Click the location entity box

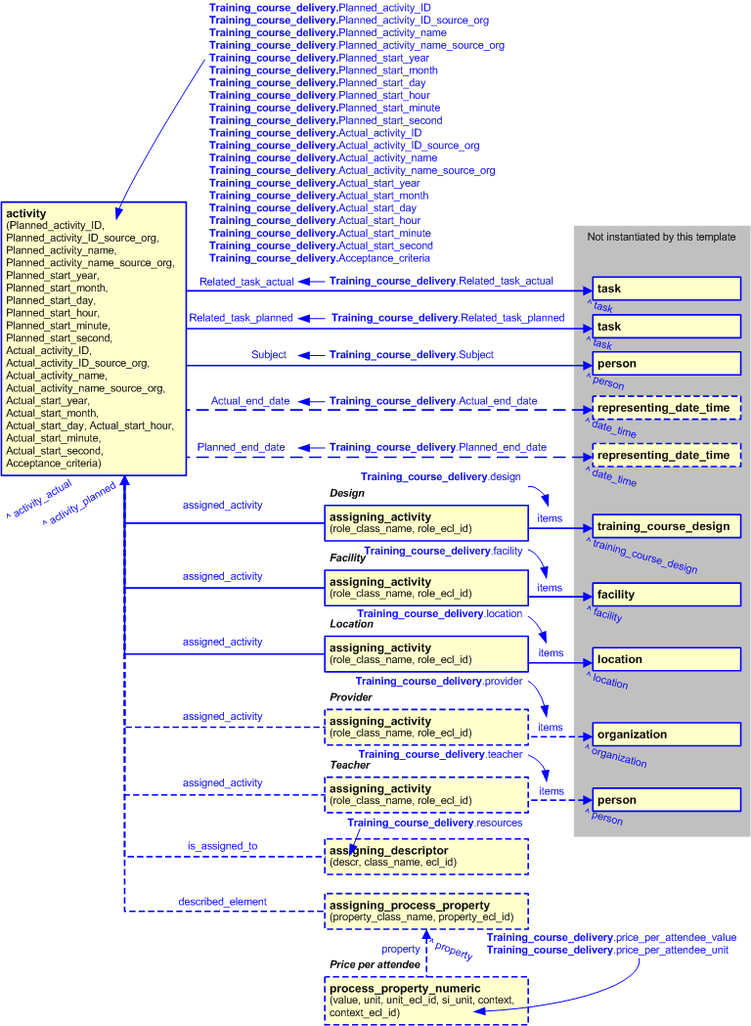[667, 659]
